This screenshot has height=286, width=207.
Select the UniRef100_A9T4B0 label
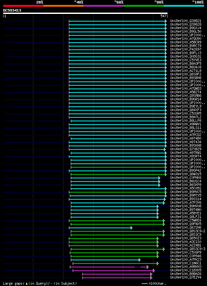(186, 138)
